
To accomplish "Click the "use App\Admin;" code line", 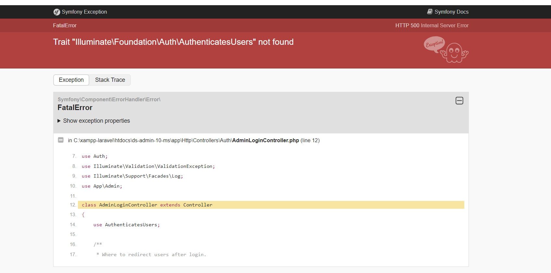I will (102, 186).
